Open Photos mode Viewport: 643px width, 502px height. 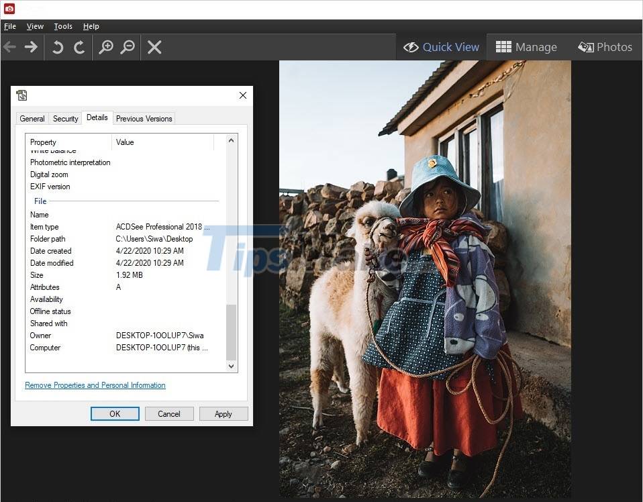(x=605, y=46)
